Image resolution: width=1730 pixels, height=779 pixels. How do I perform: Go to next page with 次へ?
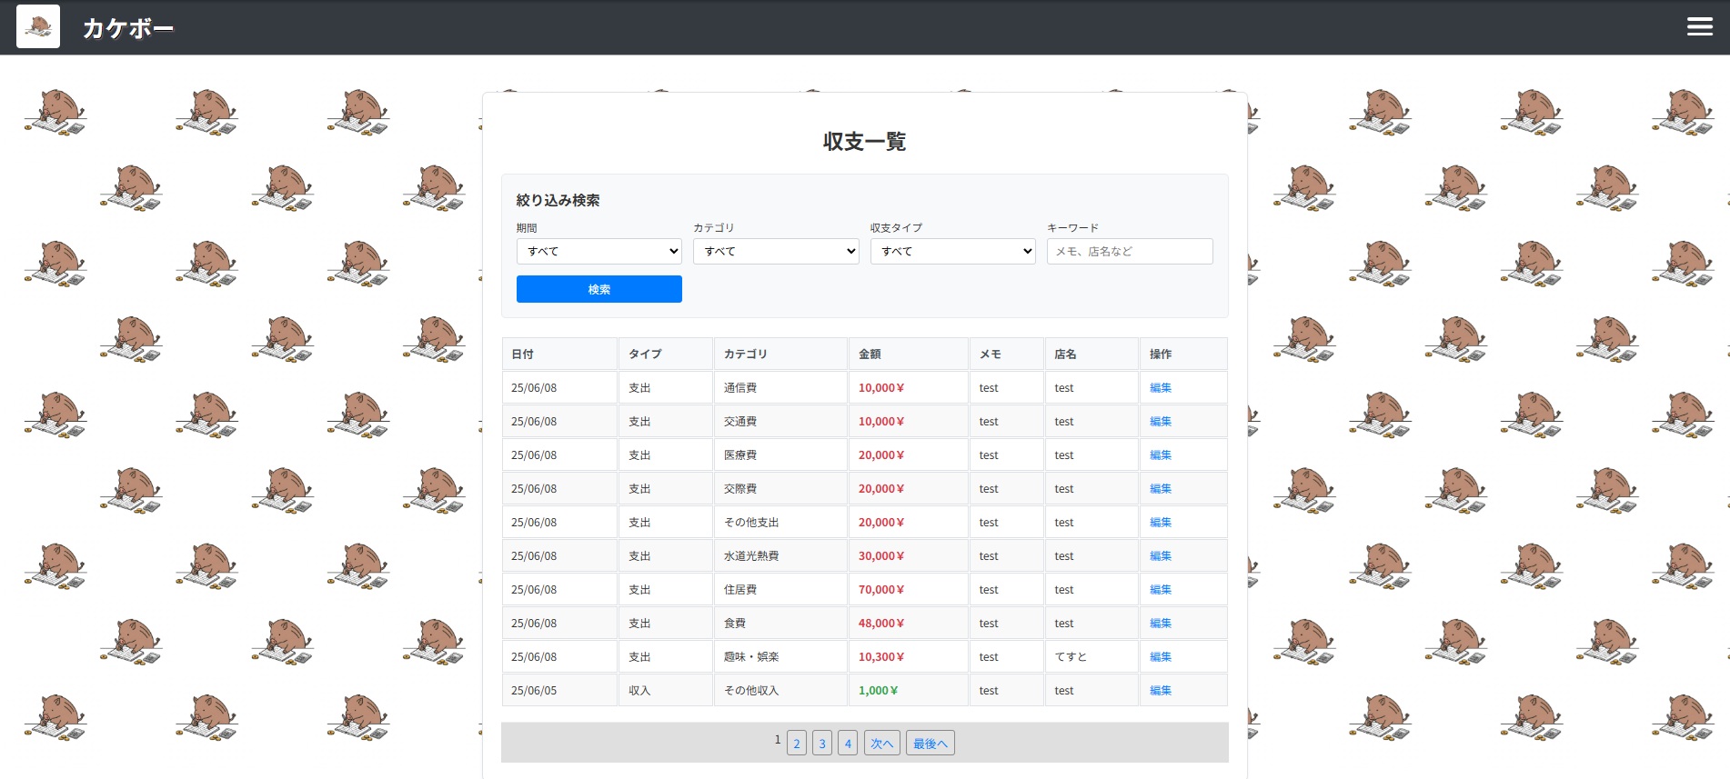tap(882, 744)
